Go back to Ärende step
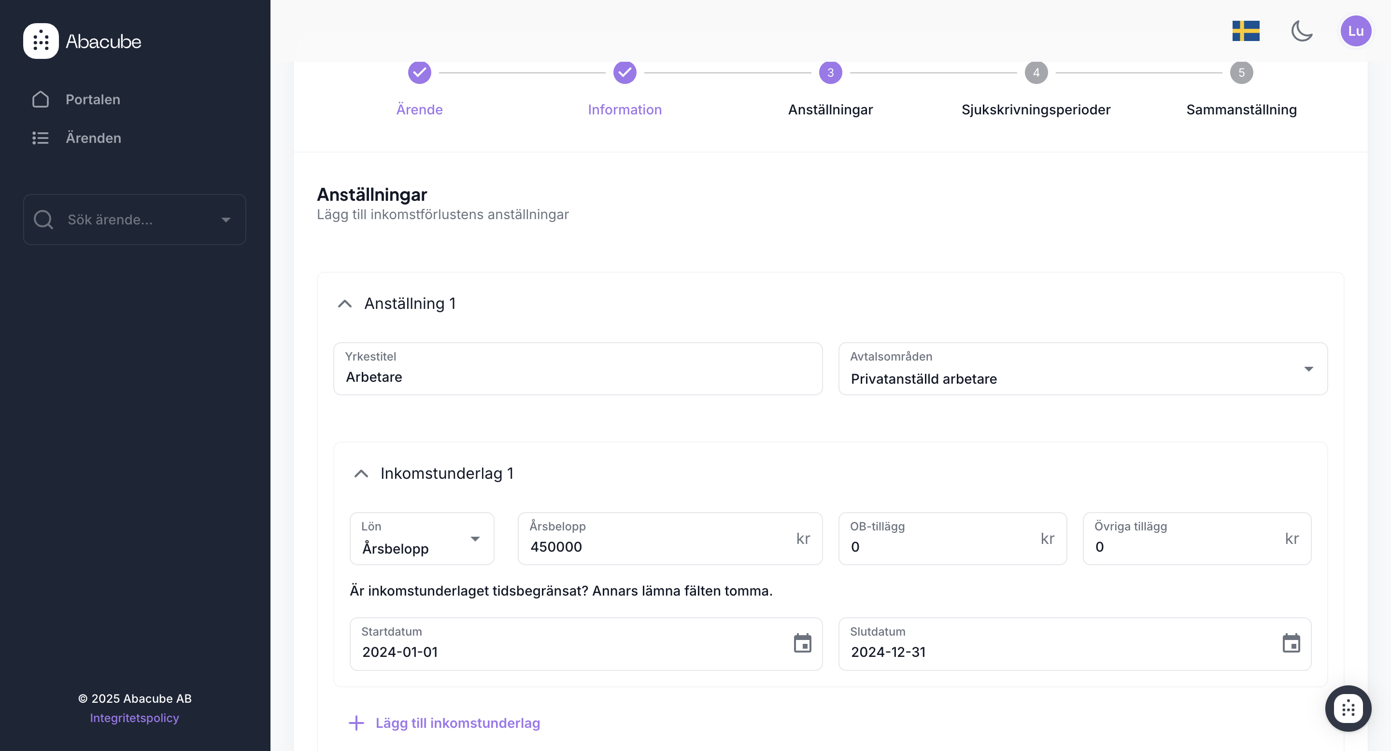1391x751 pixels. click(x=419, y=73)
